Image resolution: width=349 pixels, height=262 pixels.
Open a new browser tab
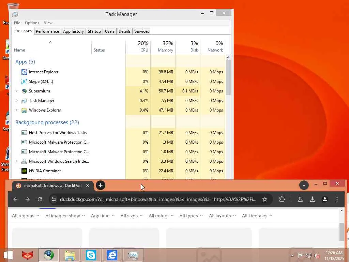[101, 185]
